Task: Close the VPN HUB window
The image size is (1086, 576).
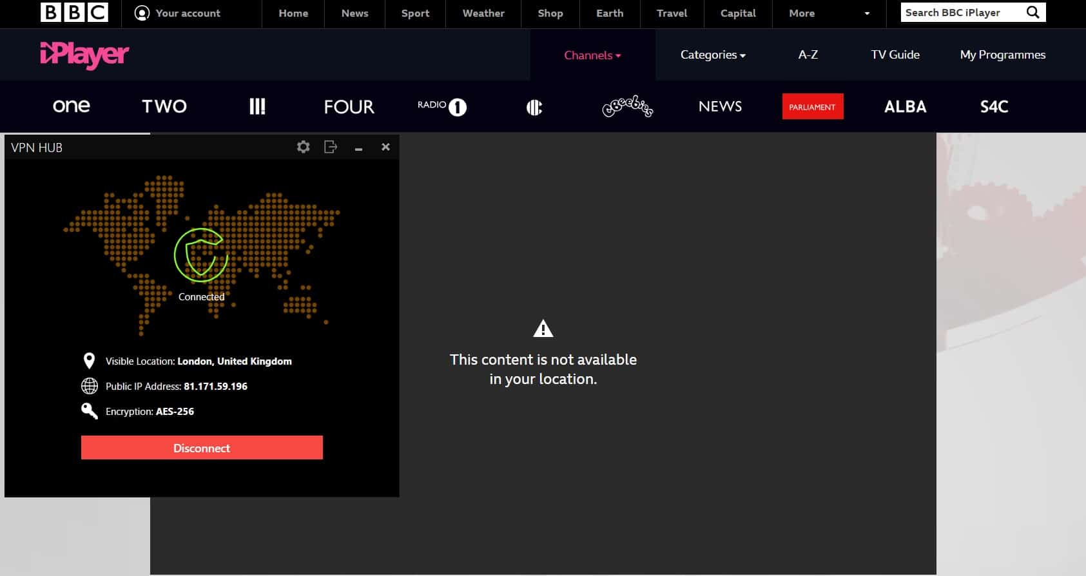Action: click(385, 147)
